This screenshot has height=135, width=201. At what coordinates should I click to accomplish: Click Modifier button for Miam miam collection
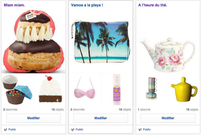pyautogui.click(x=33, y=118)
